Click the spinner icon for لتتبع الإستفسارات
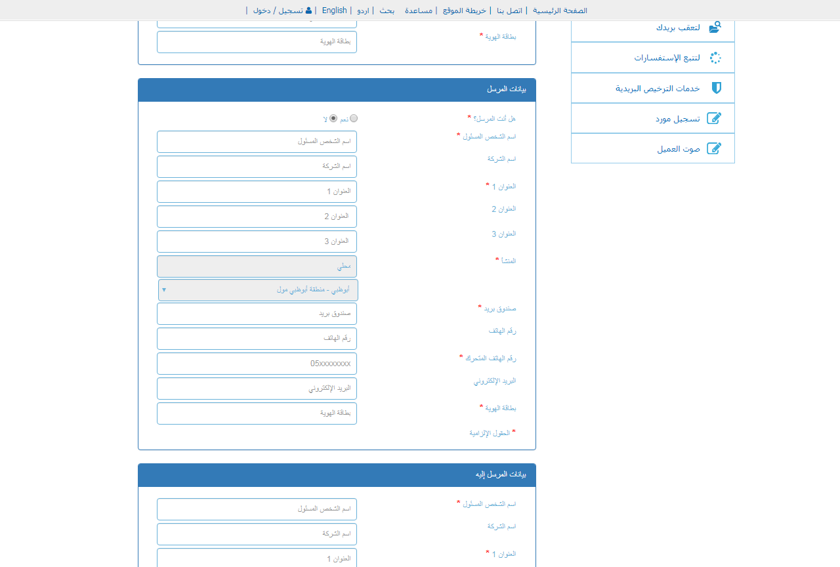 pos(715,57)
